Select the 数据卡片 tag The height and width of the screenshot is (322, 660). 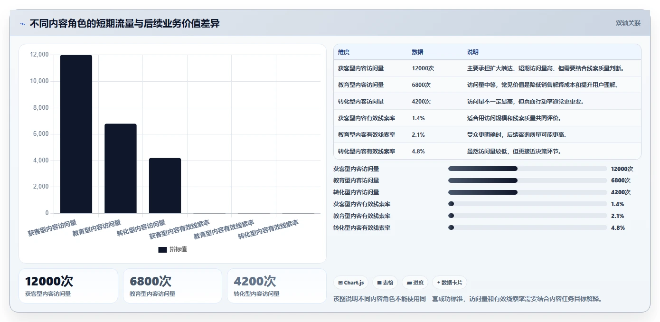coord(449,283)
